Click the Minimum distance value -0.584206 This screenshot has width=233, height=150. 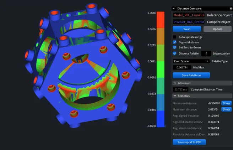point(214,103)
